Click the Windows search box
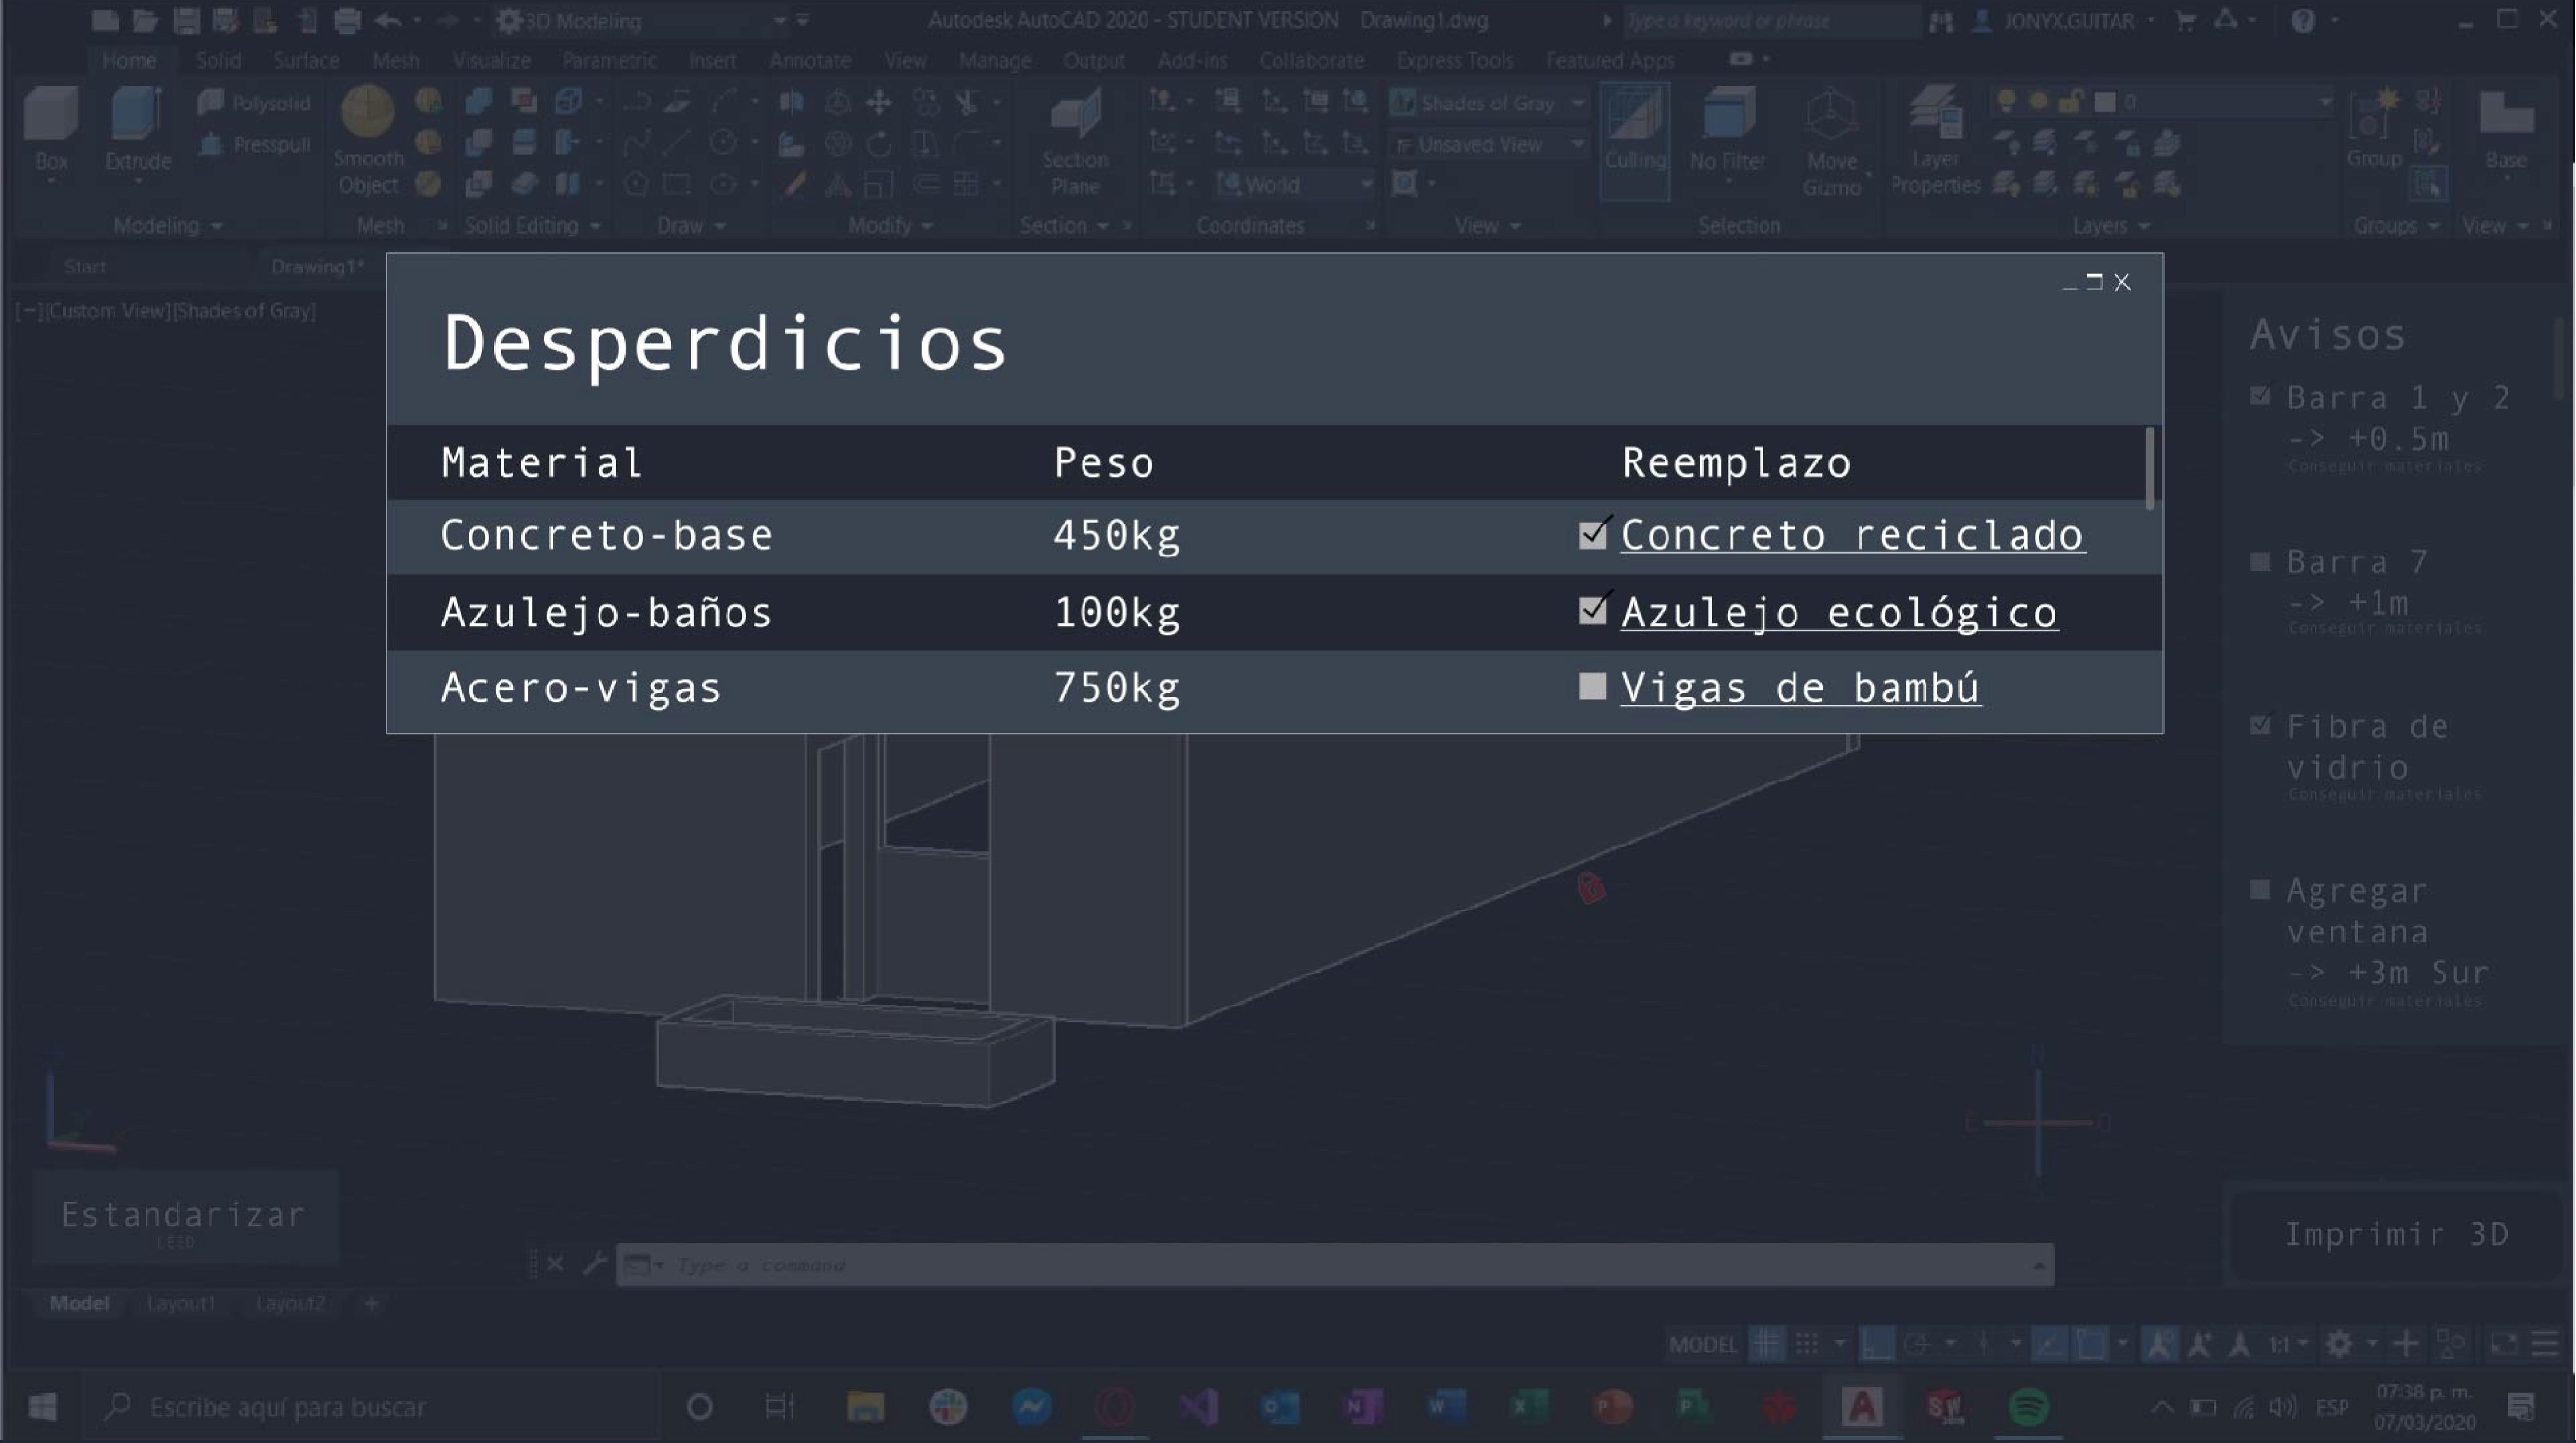 pos(372,1407)
